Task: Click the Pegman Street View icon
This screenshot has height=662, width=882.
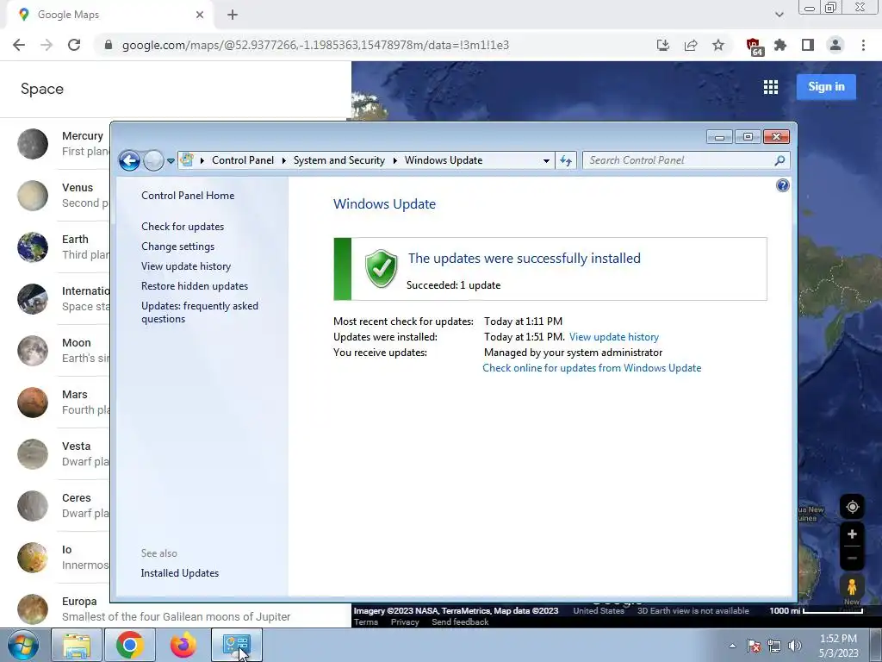Action: 852,587
